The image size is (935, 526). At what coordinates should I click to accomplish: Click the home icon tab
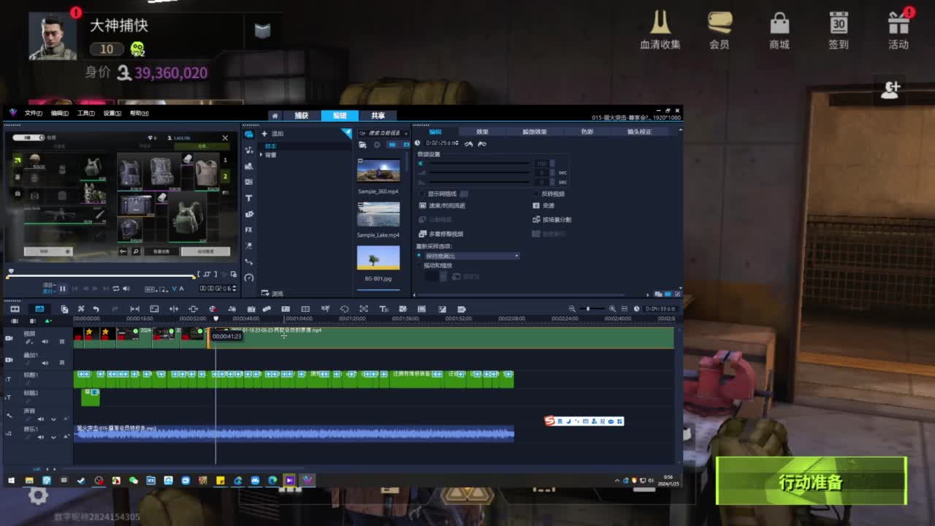click(275, 115)
